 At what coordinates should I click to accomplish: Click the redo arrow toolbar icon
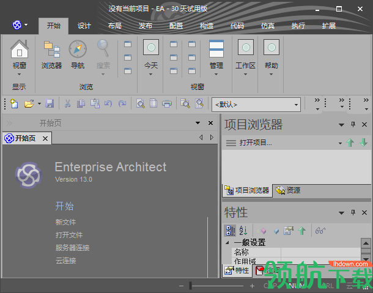click(122, 104)
